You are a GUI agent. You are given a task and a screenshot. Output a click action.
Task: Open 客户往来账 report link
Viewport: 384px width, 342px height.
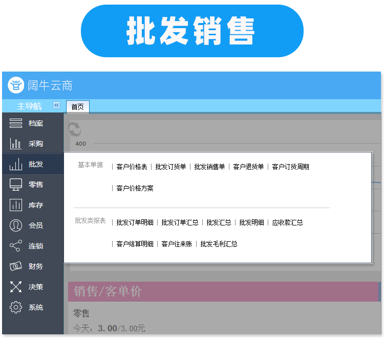(177, 244)
